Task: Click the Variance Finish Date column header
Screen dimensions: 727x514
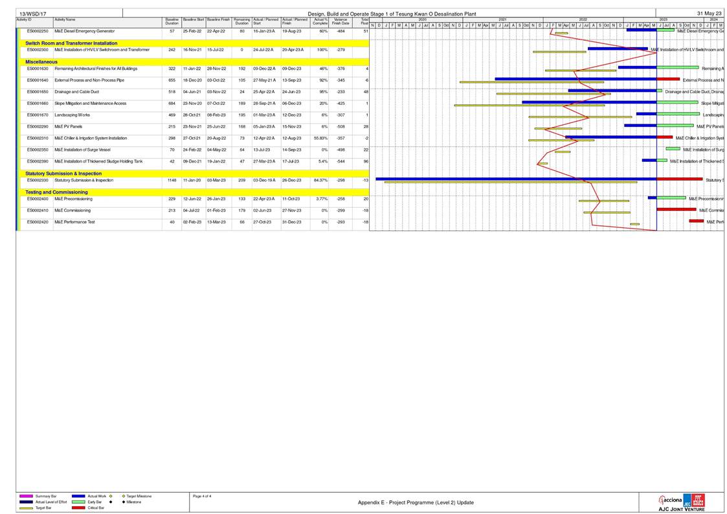Action: [341, 22]
